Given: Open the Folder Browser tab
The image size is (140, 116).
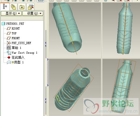Looking at the screenshot, I should 13,7.
